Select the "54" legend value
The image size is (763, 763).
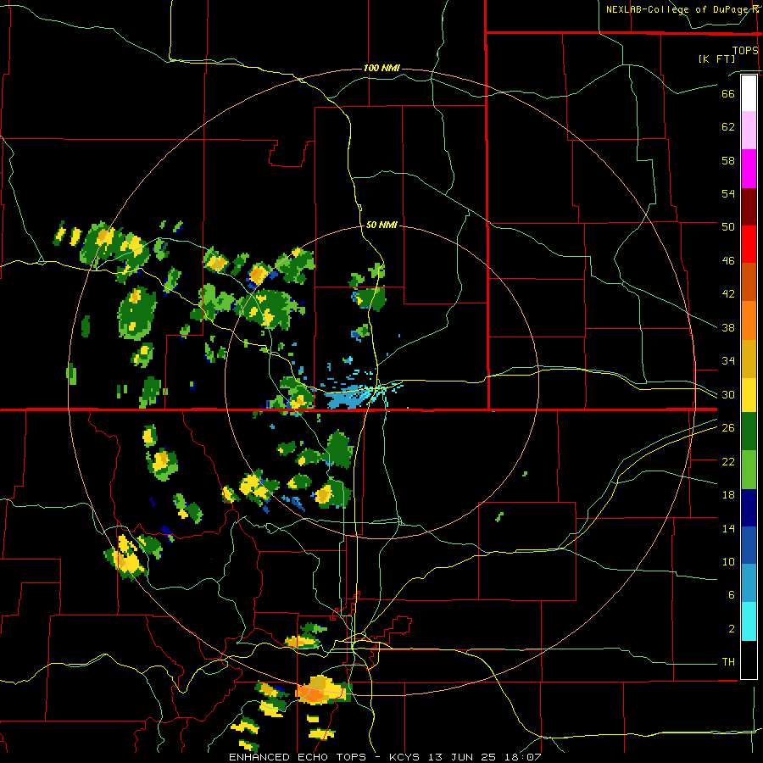[x=728, y=193]
